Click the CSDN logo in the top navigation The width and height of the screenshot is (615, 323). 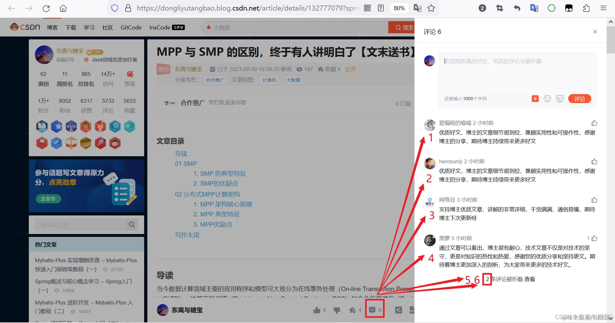click(25, 27)
